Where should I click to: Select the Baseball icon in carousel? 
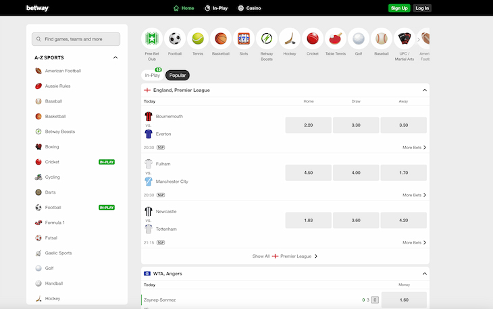click(382, 38)
